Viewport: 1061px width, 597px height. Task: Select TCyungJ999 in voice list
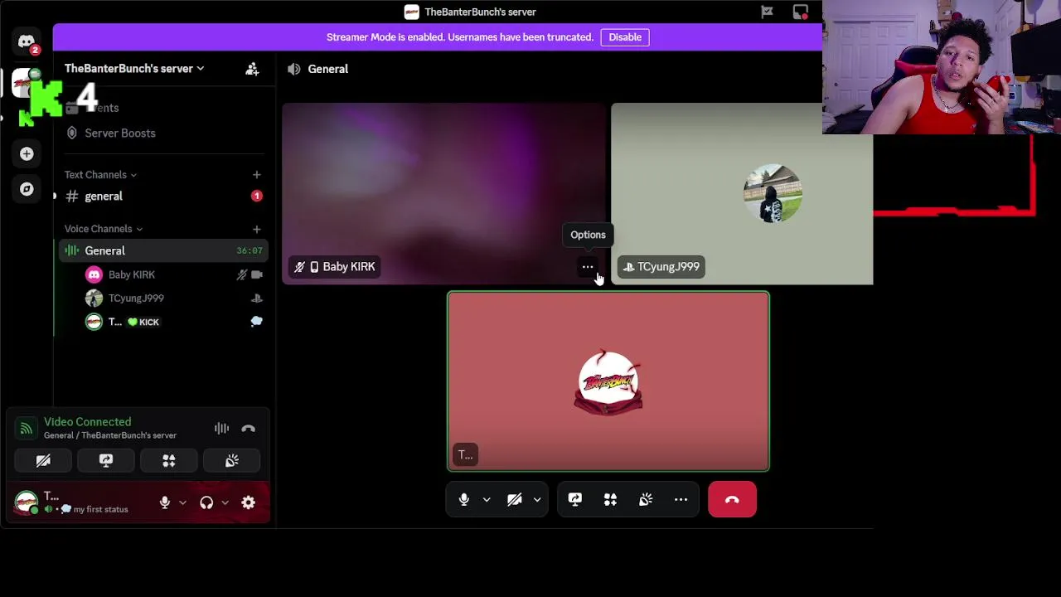click(136, 298)
